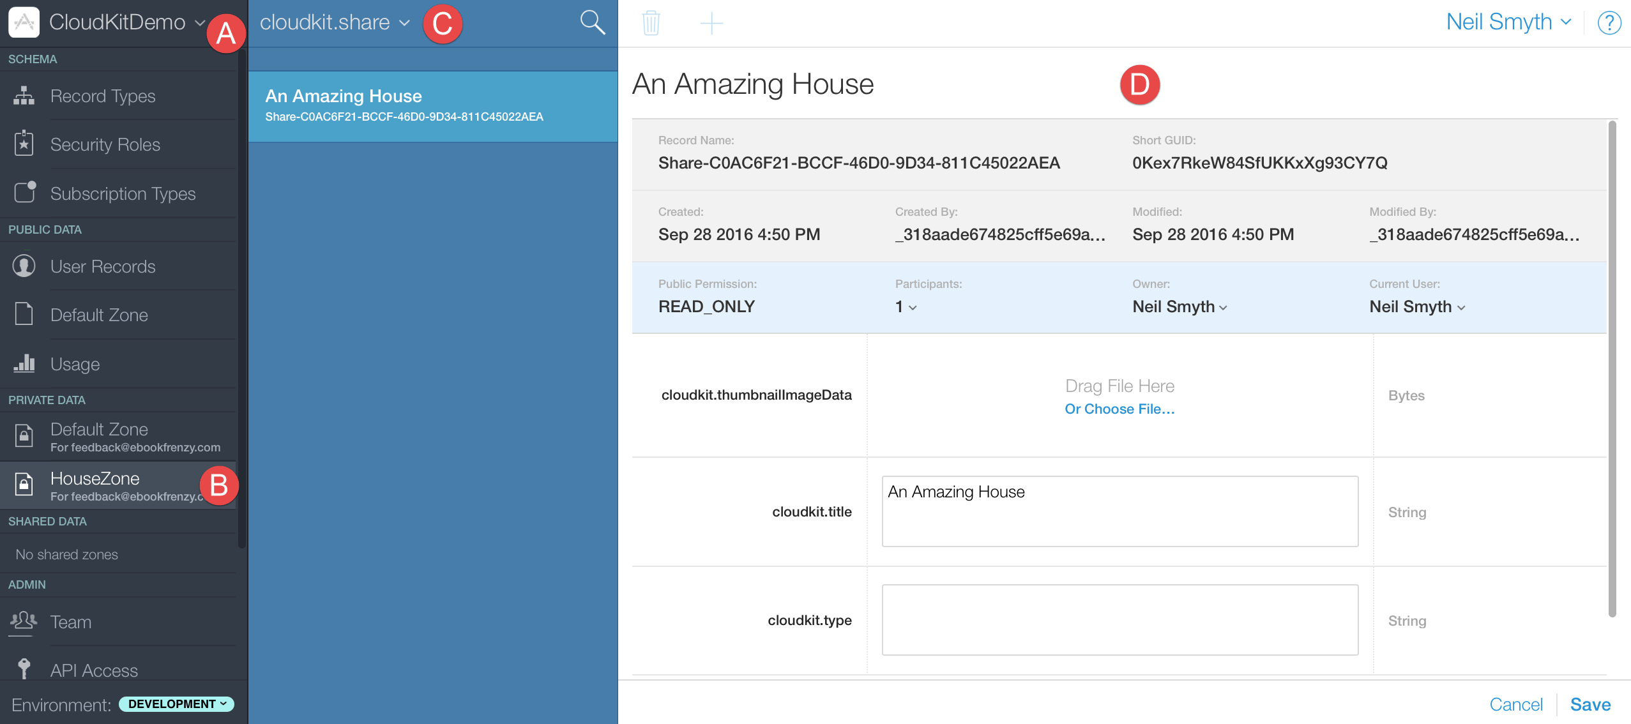The image size is (1631, 724).
Task: Click the record detail vertical scrollbar
Action: (1612, 367)
